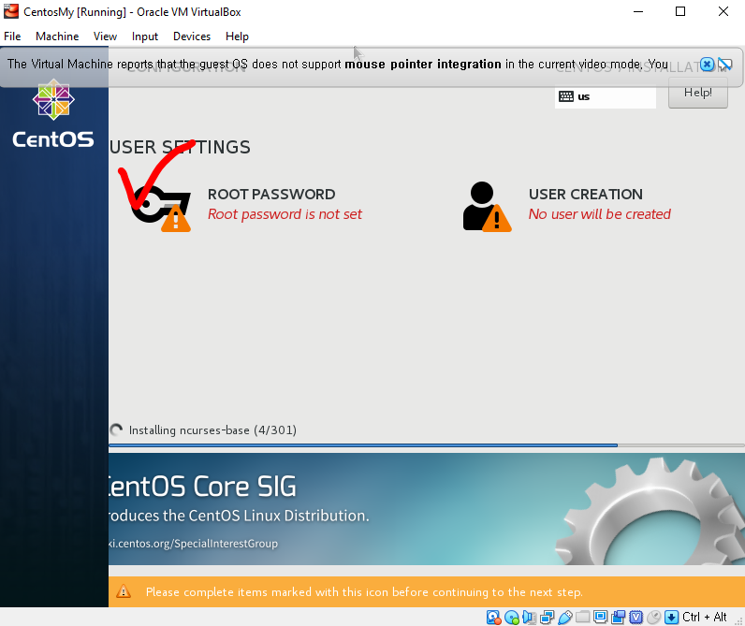The image size is (745, 626).
Task: Open the Help menu
Action: [237, 36]
